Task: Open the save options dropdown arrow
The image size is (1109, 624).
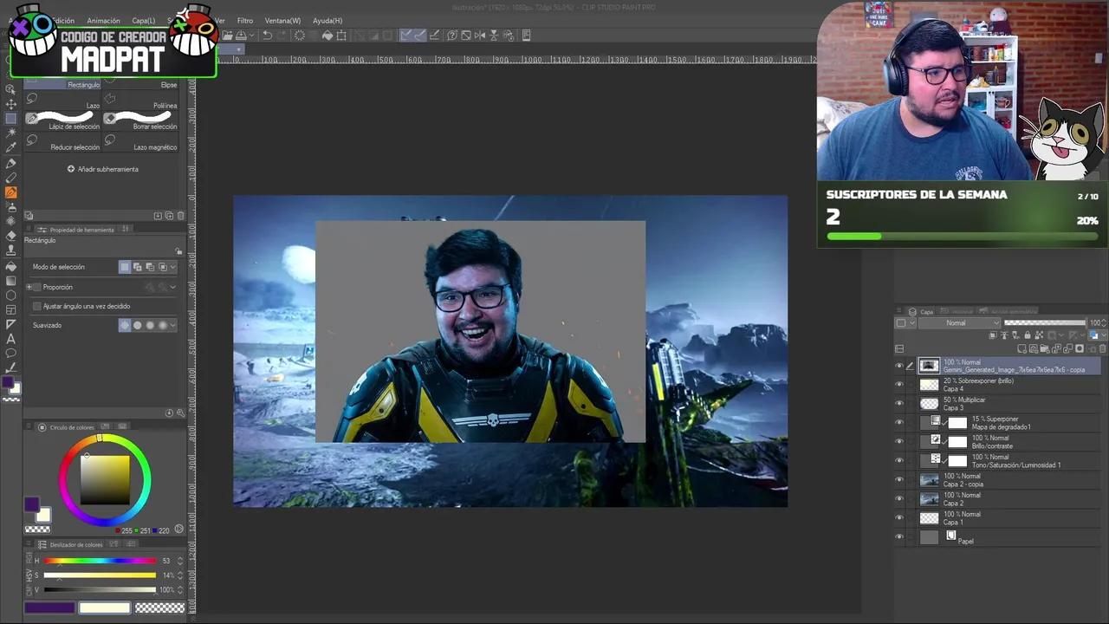Action: pyautogui.click(x=251, y=36)
